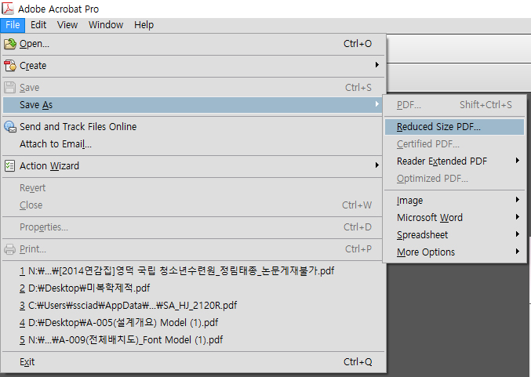Expand the Spreadsheet submenu arrow
Viewport: 531px width, 377px height.
(518, 234)
